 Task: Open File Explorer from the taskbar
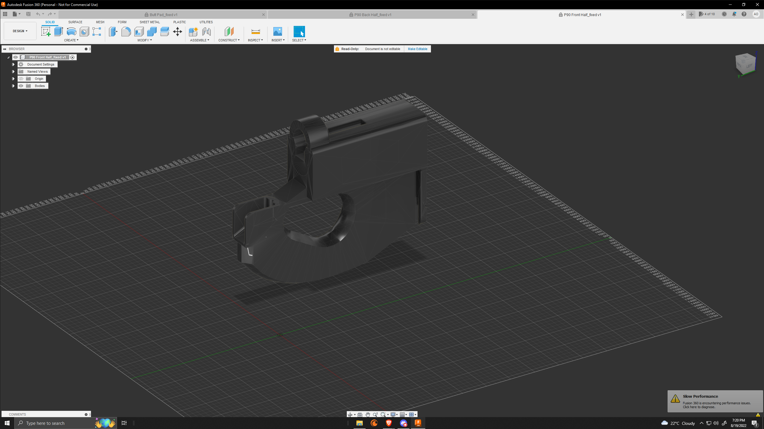(x=359, y=423)
